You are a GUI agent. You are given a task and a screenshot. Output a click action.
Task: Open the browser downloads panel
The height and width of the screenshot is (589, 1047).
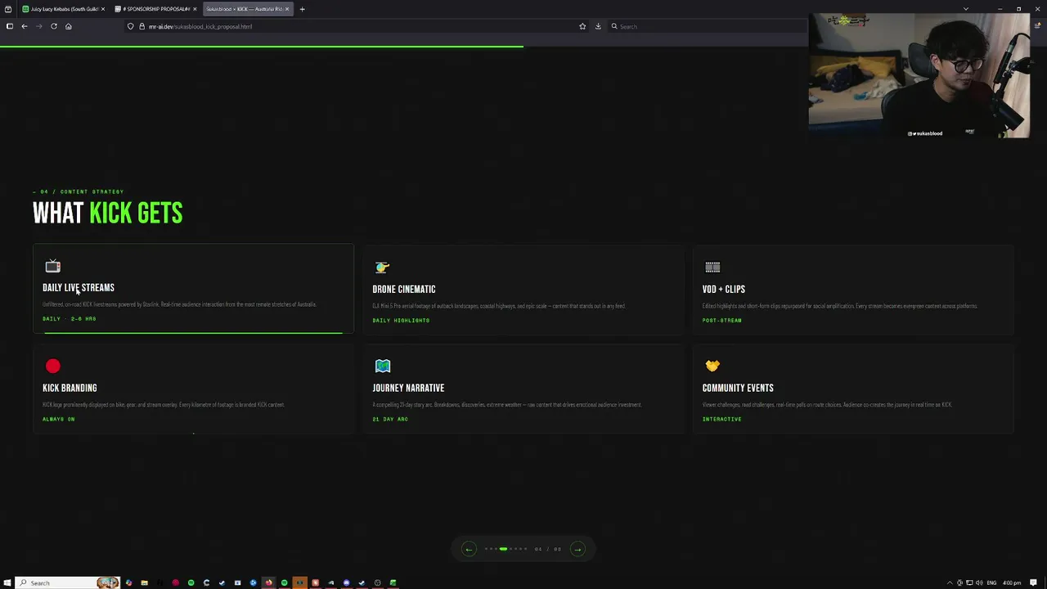tap(598, 26)
